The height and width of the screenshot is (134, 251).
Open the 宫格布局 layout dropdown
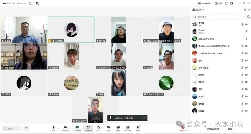coord(205,3)
